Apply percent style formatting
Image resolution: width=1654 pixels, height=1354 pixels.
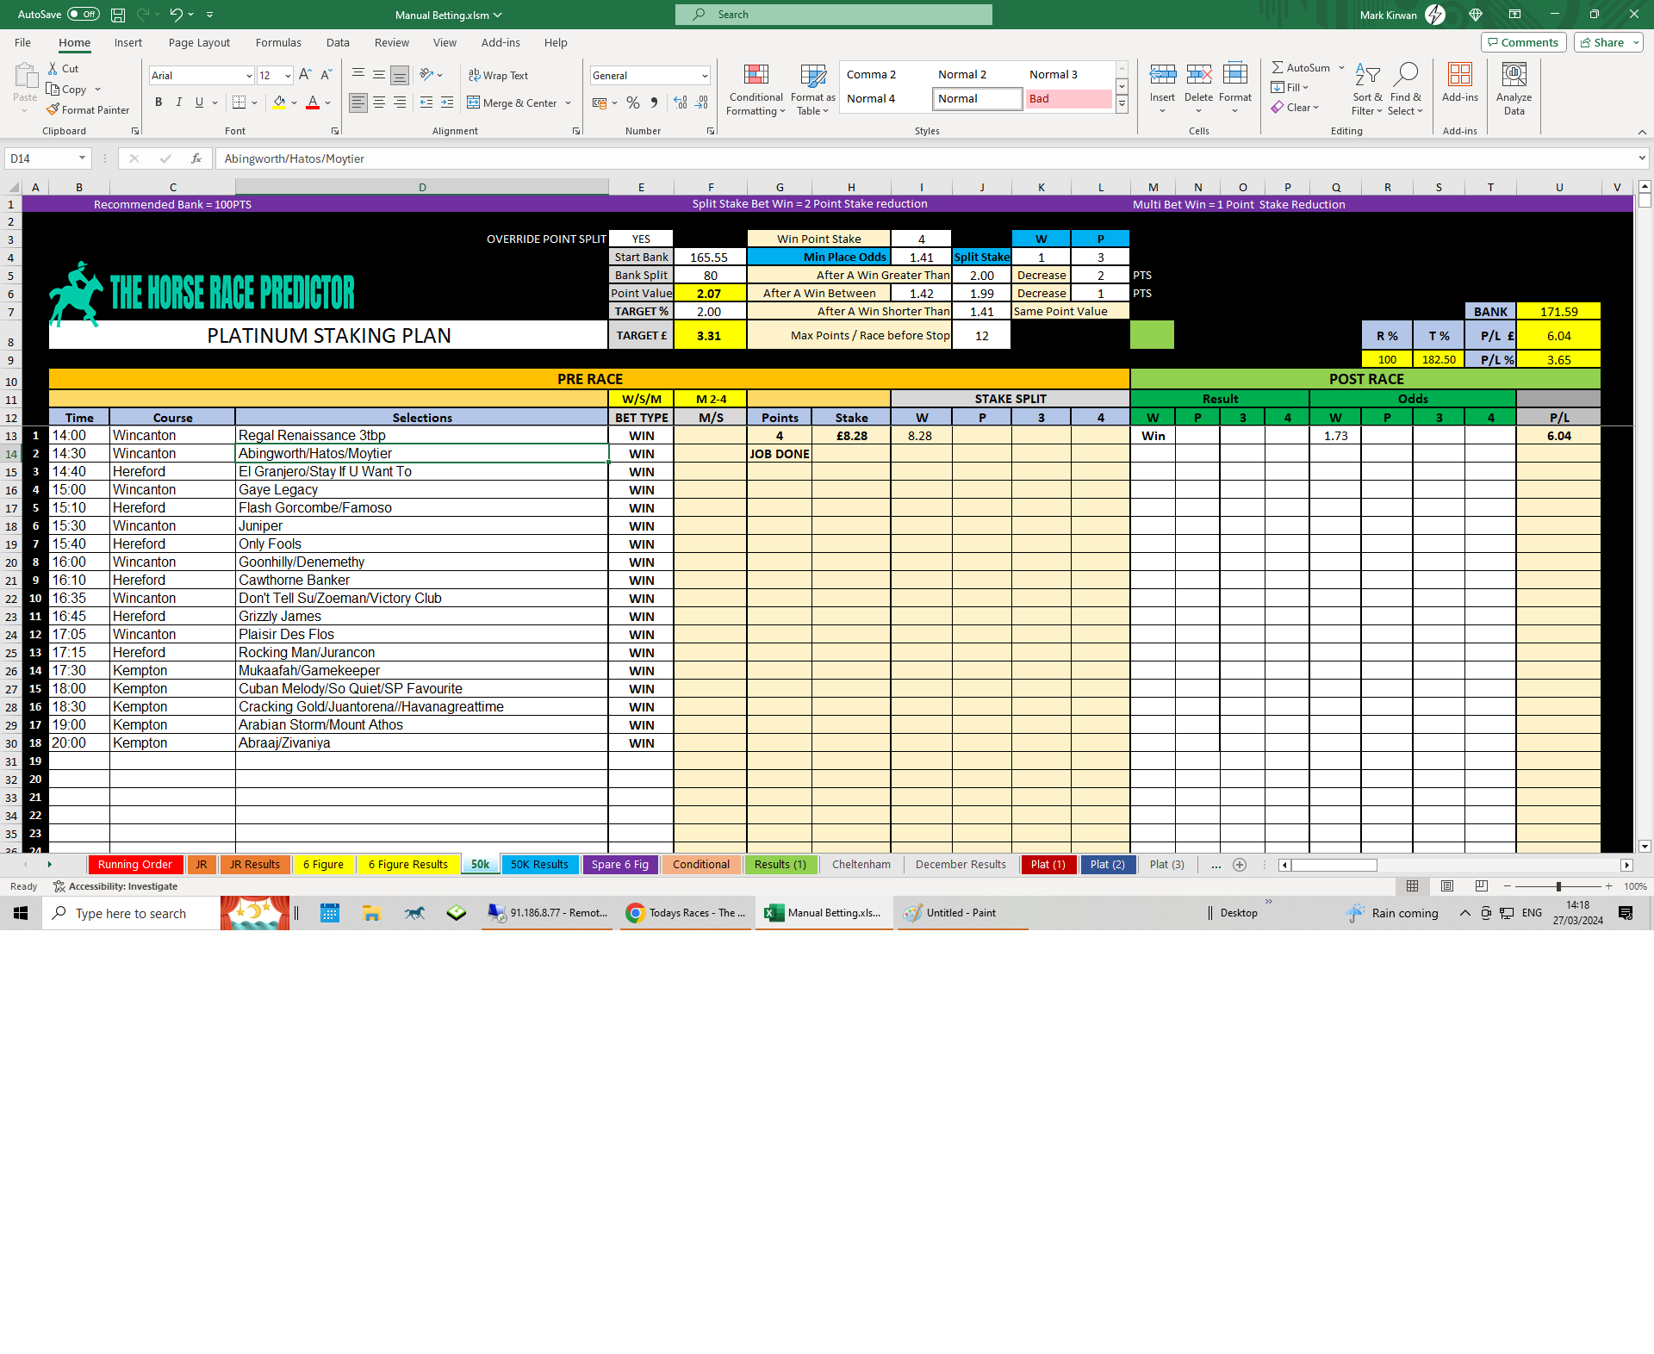[x=633, y=102]
